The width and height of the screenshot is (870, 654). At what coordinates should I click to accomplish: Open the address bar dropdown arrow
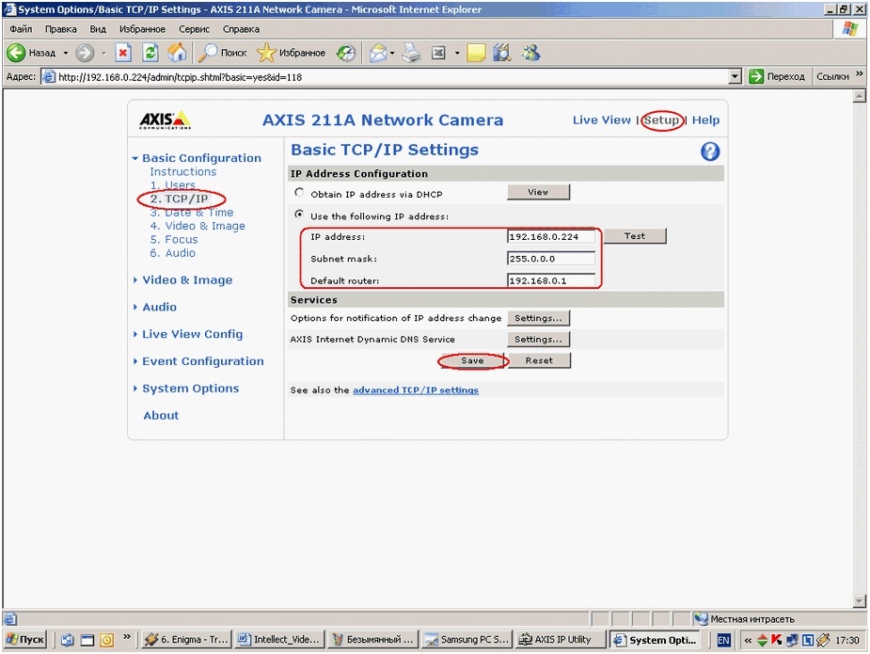coord(736,77)
